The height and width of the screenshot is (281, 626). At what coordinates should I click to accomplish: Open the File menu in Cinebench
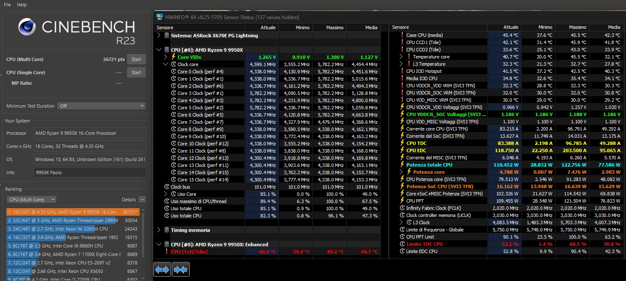[x=7, y=5]
